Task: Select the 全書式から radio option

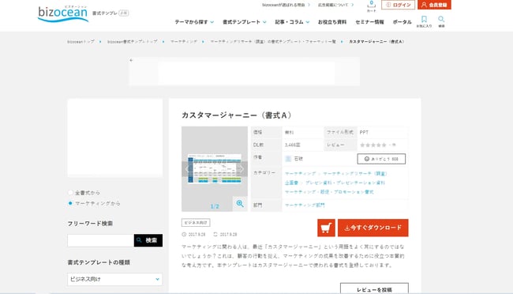Action: click(x=70, y=192)
